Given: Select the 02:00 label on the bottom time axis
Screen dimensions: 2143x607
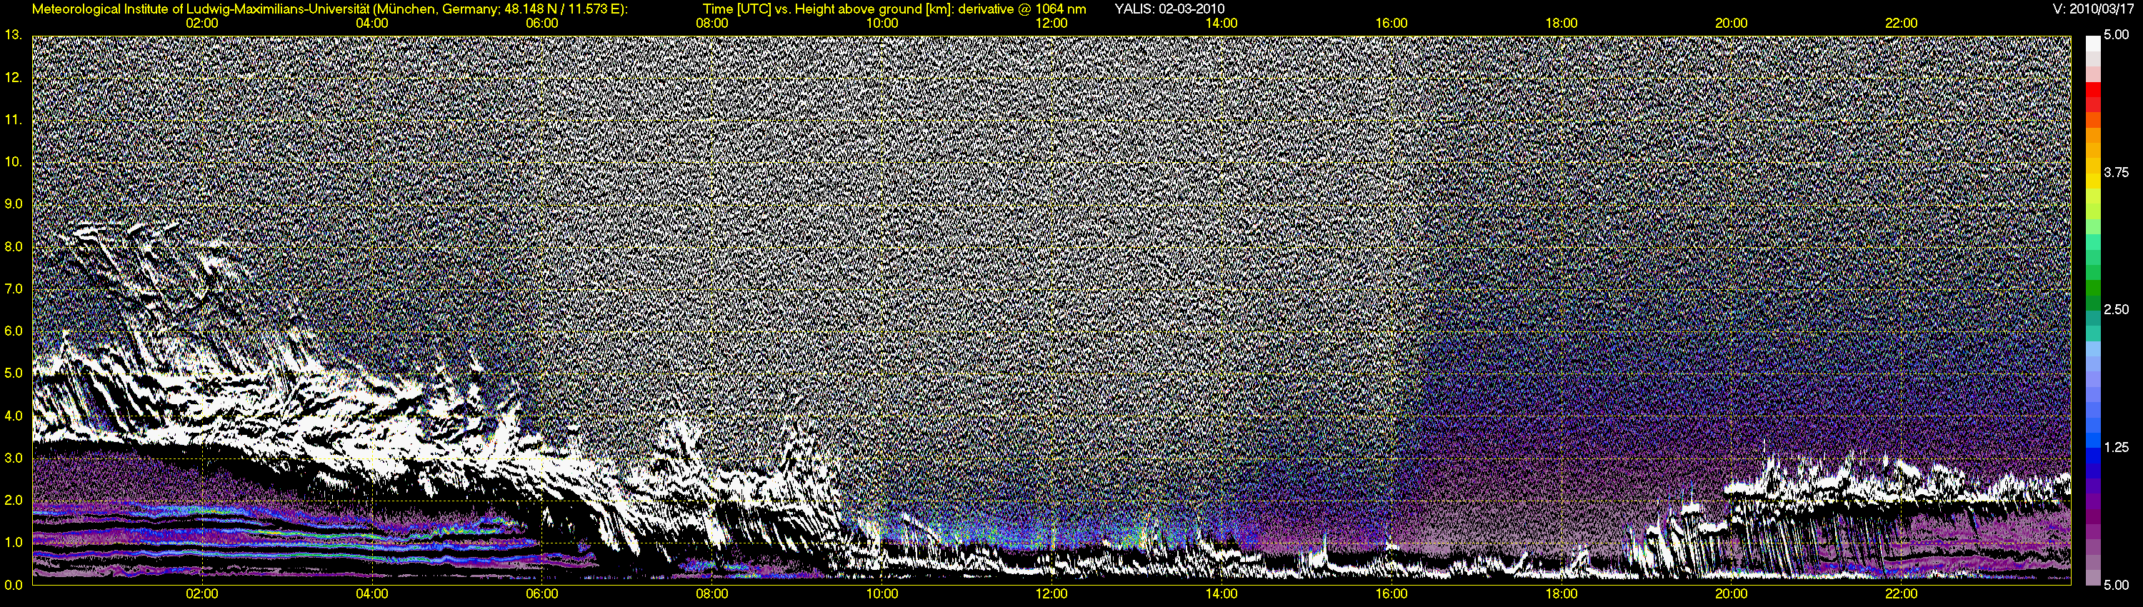Looking at the screenshot, I should coord(202,595).
